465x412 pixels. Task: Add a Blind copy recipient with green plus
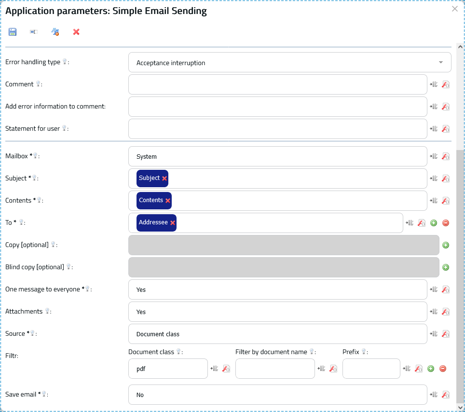click(446, 268)
